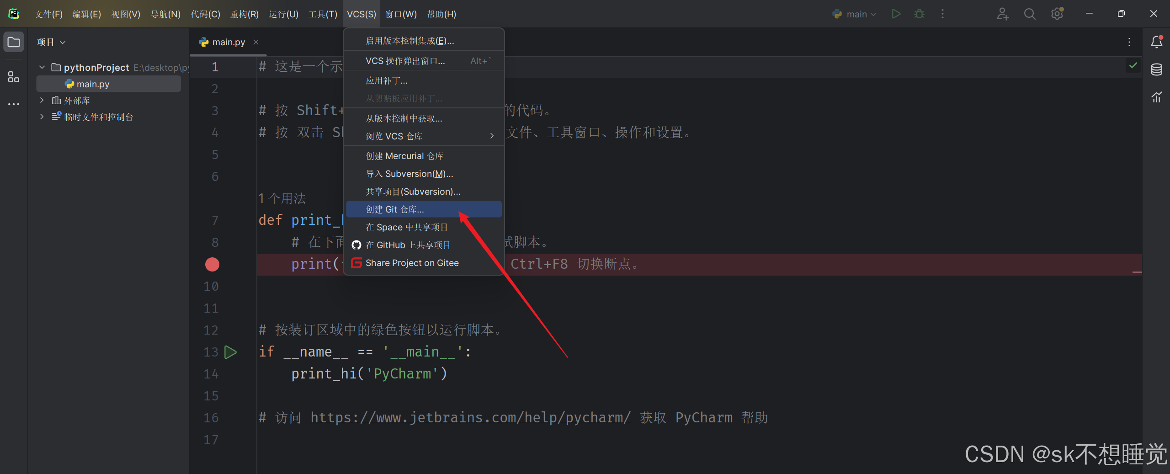This screenshot has width=1170, height=474.
Task: Select Share Project on Gitee
Action: [424, 263]
